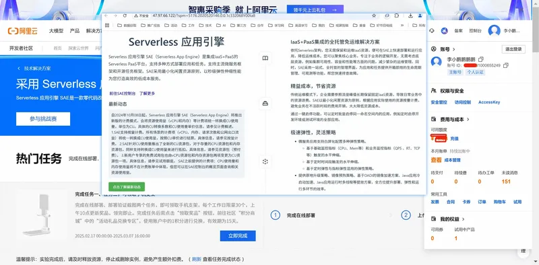Click the cube icon in the middle divider
Viewport: 539px width, 265px height.
point(265,161)
